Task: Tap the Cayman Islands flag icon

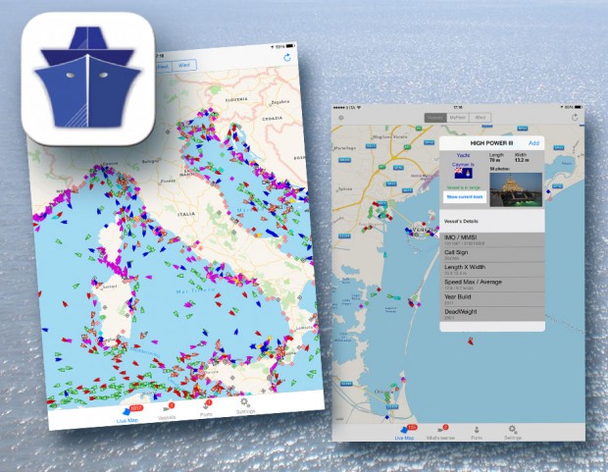Action: 464,173
